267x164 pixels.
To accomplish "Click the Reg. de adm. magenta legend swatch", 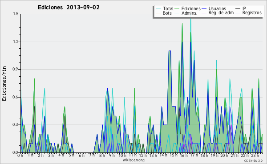I will coord(204,13).
